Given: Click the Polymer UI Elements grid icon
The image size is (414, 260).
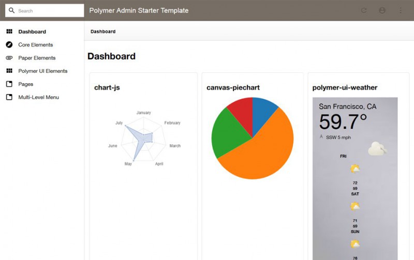Looking at the screenshot, I should click(9, 71).
